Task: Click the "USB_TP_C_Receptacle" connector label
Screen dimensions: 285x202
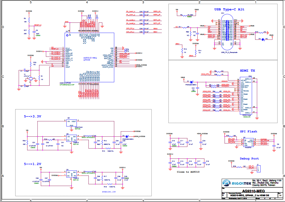Action: [x=229, y=52]
